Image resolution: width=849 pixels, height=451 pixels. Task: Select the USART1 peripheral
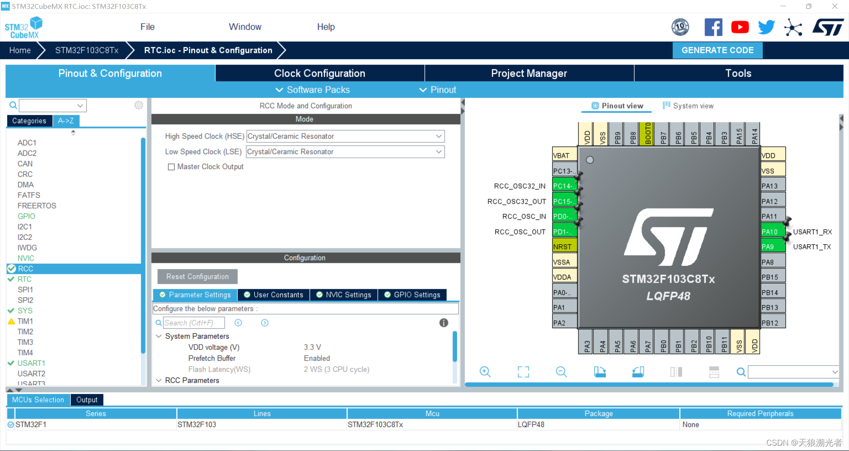[x=31, y=363]
